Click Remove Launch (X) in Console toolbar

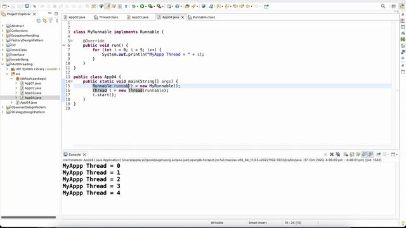tap(332, 155)
